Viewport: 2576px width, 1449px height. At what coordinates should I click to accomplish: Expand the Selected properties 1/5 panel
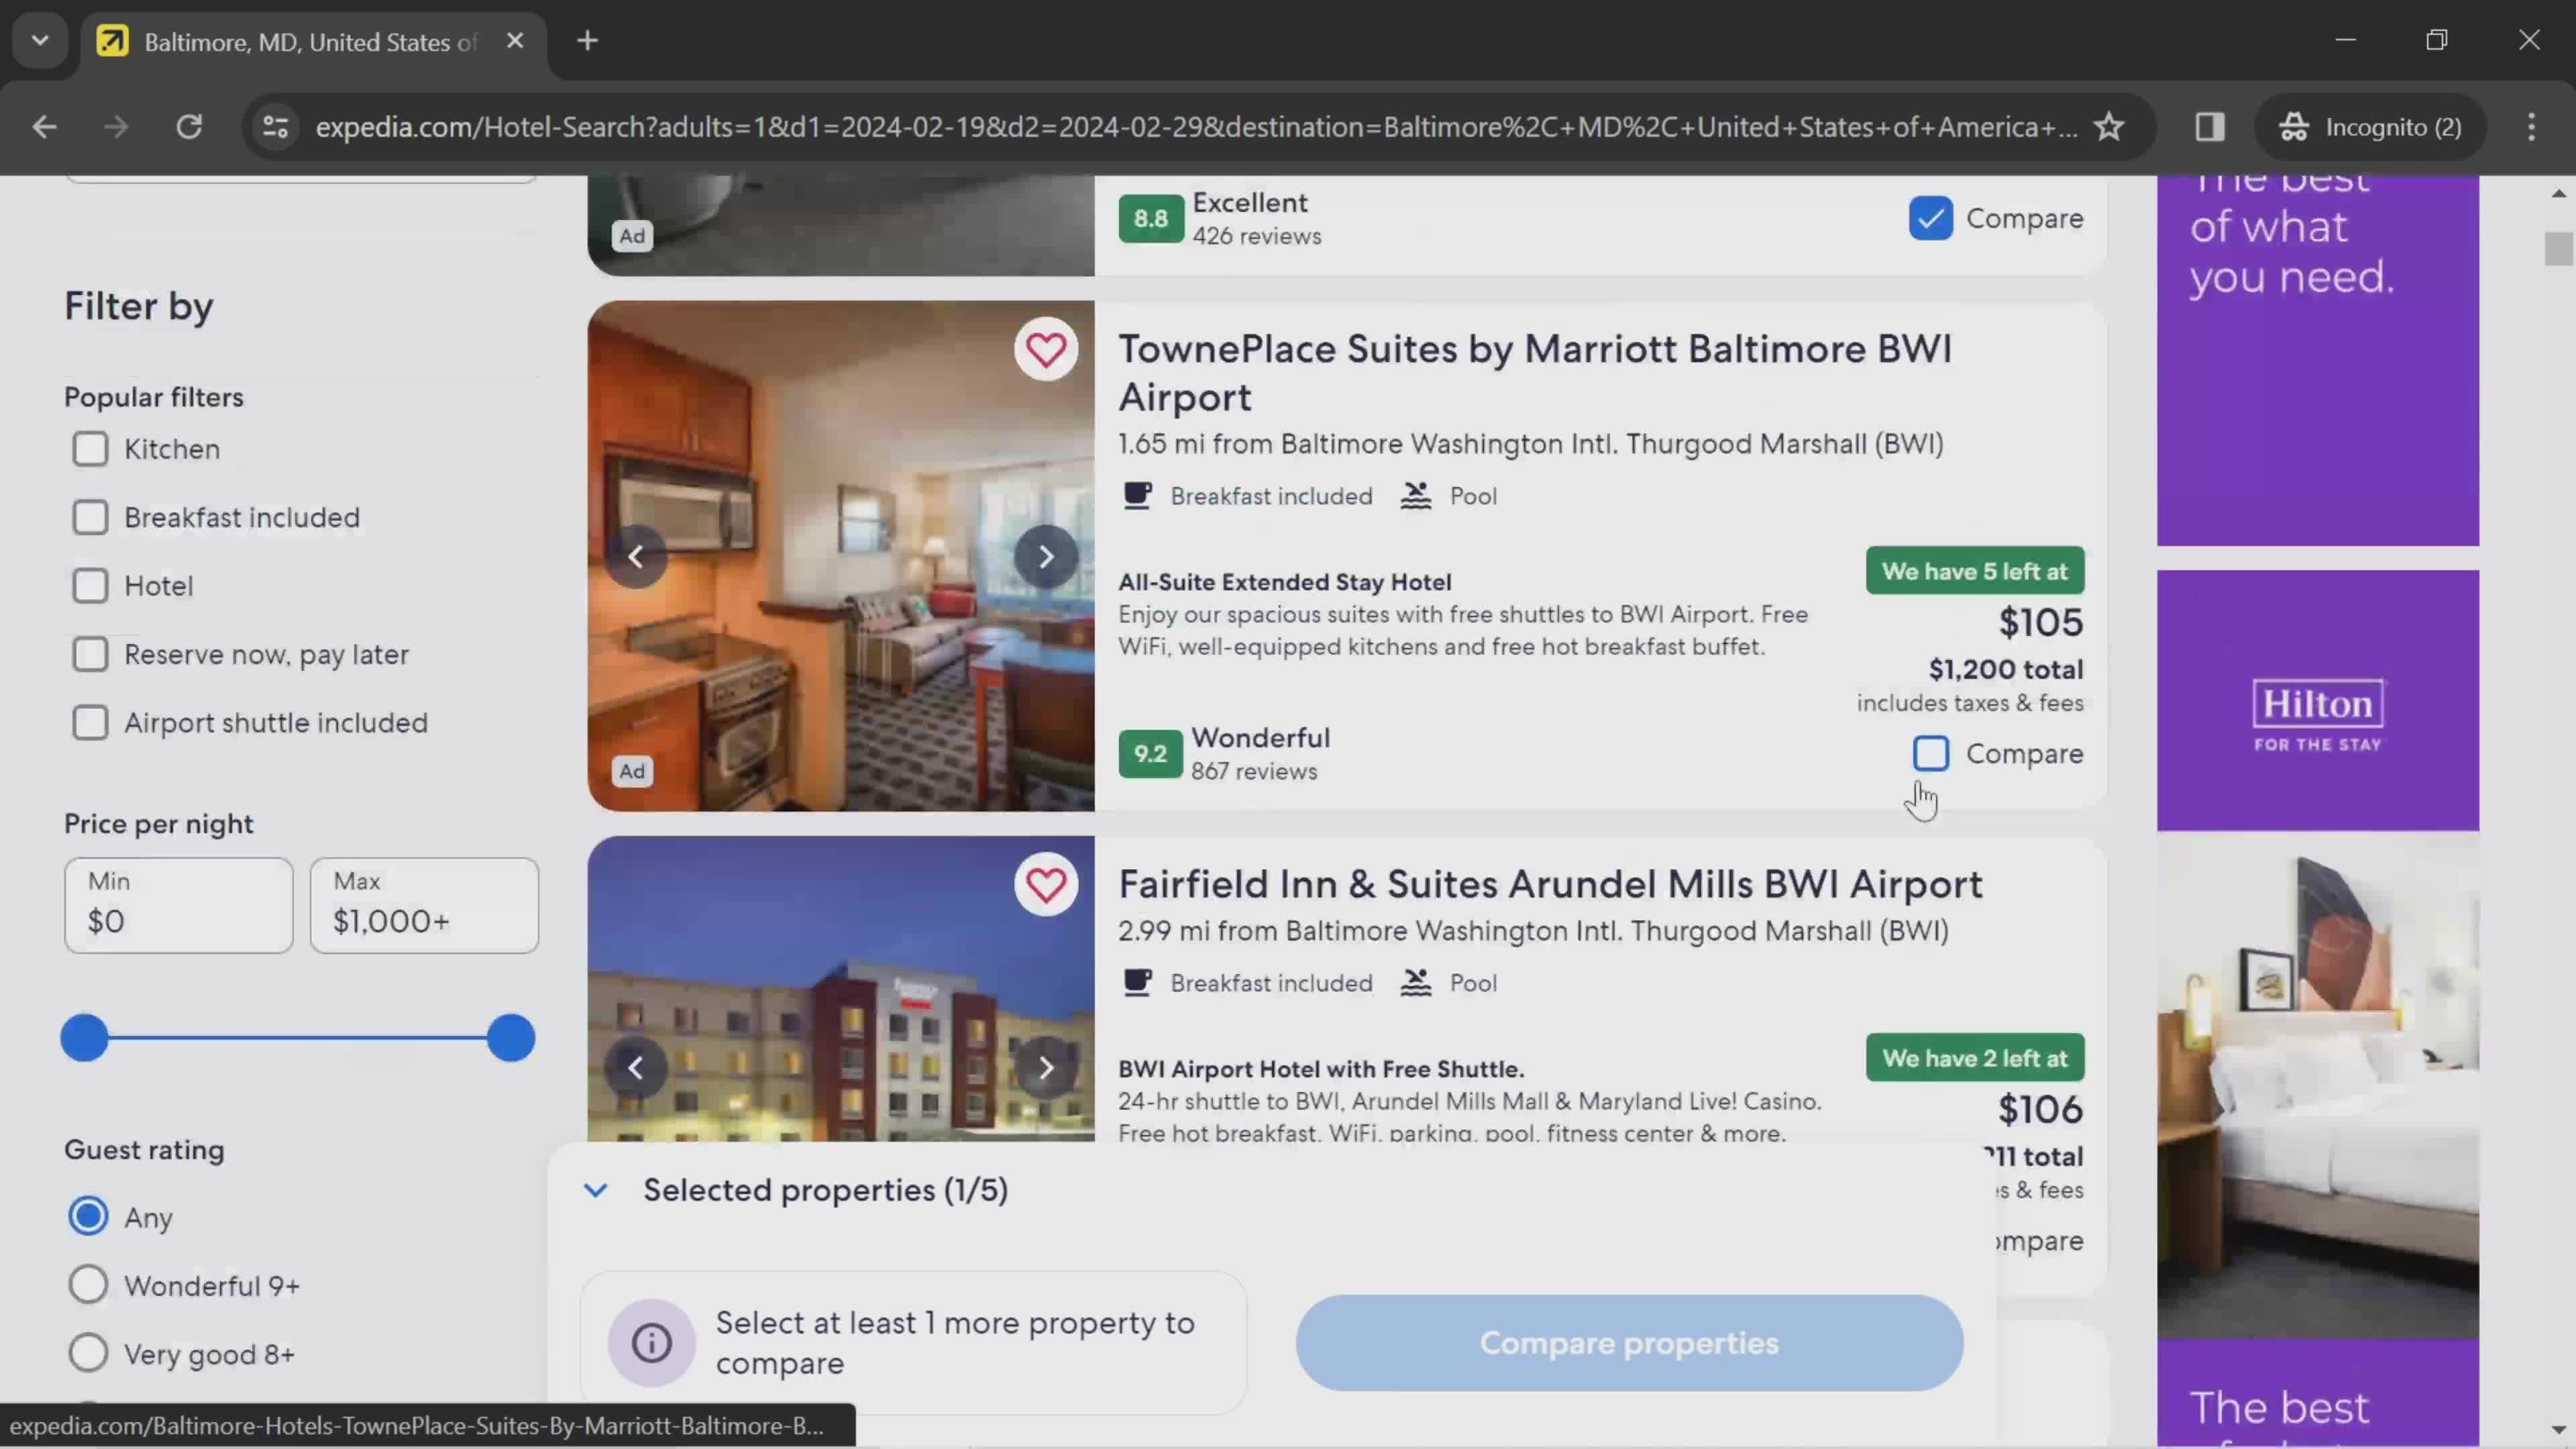[x=598, y=1189]
